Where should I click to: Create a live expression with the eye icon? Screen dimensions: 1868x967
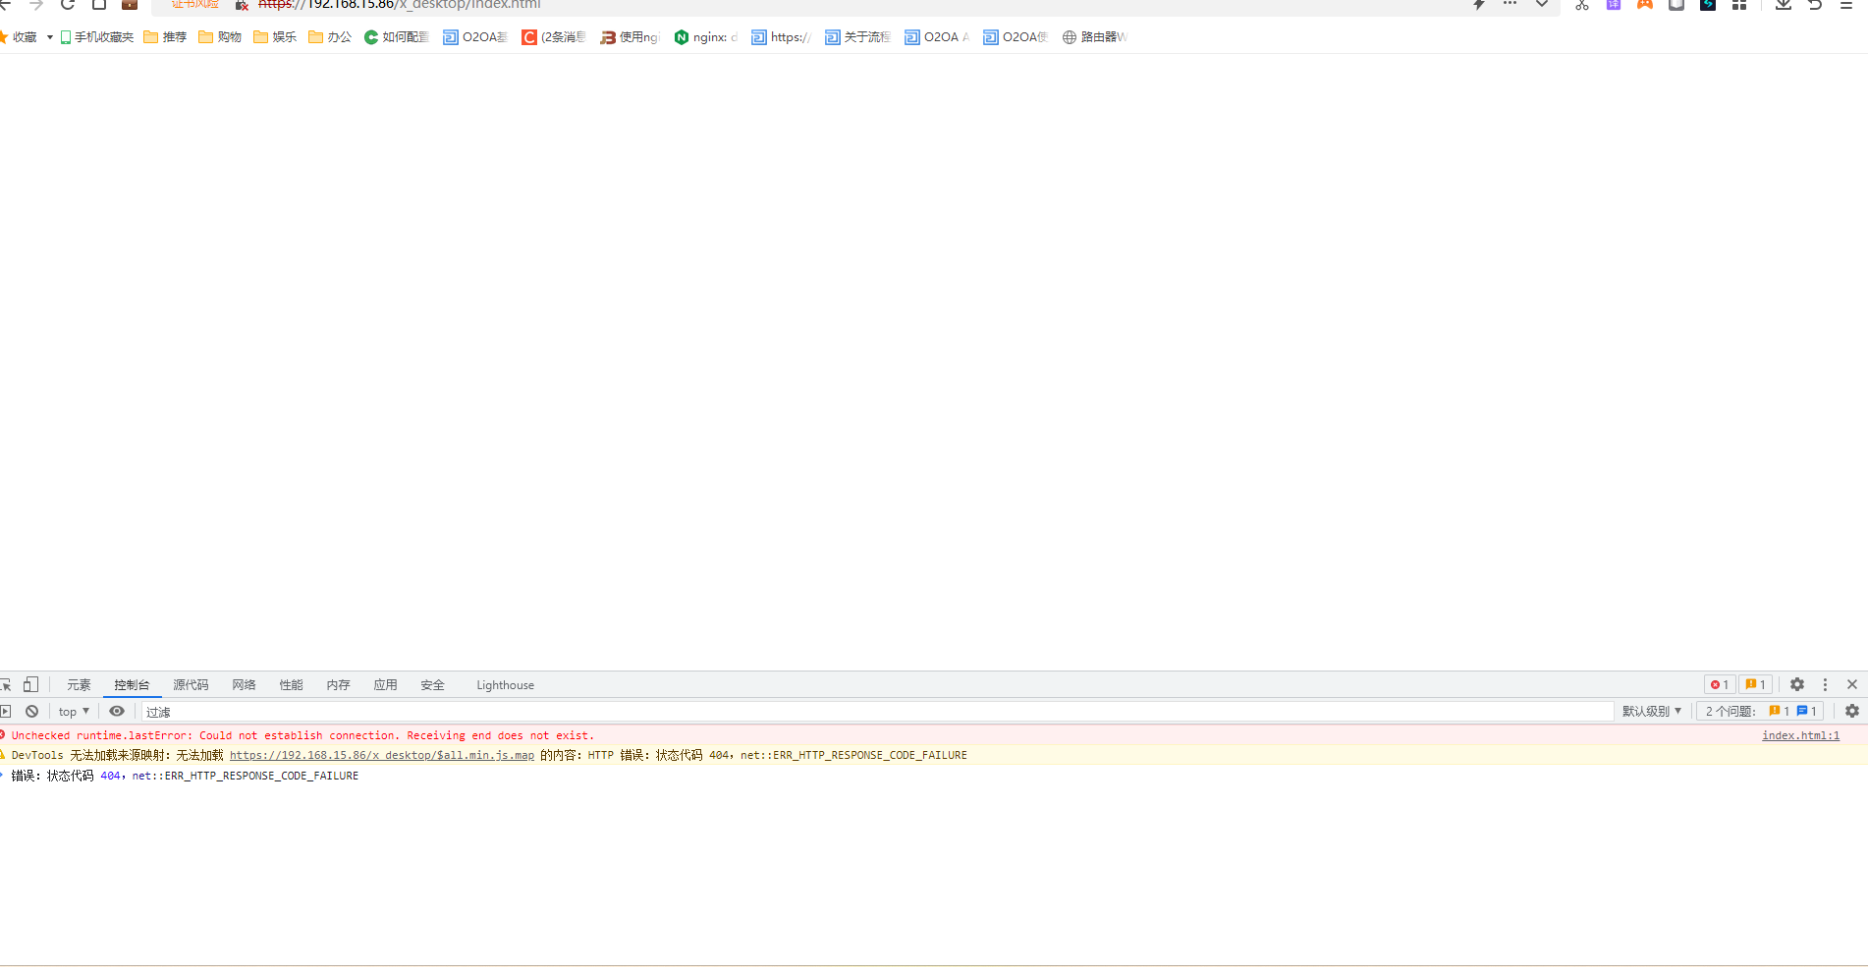(117, 711)
